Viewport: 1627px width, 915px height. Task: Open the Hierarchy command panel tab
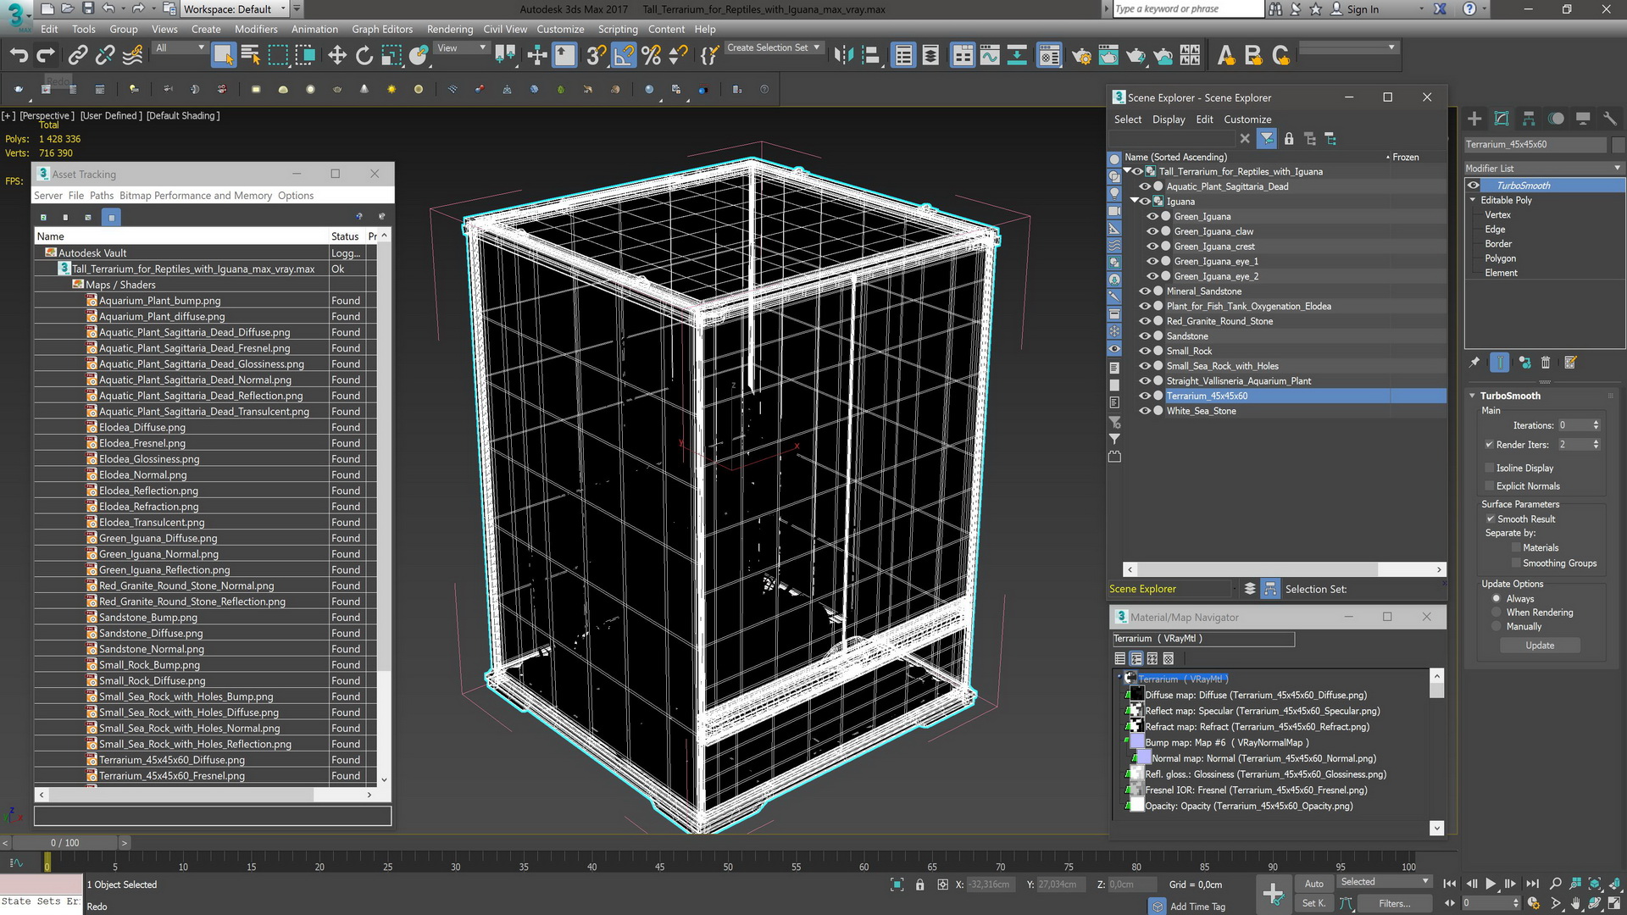[1529, 119]
